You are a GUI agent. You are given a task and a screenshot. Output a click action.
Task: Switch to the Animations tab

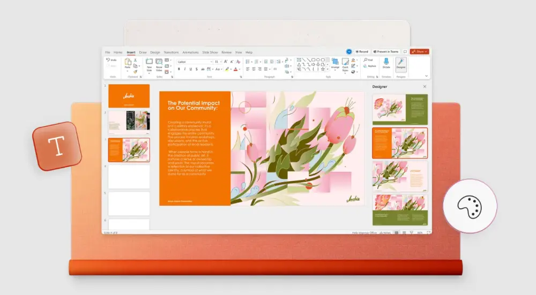pyautogui.click(x=190, y=52)
